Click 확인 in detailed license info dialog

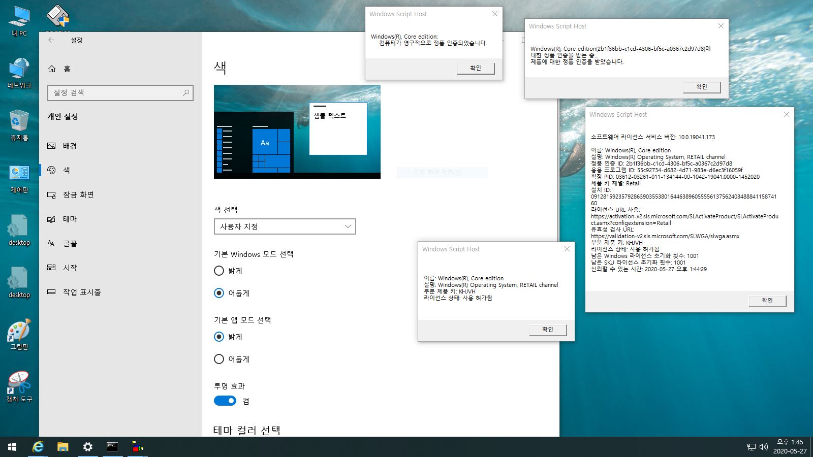[767, 301]
